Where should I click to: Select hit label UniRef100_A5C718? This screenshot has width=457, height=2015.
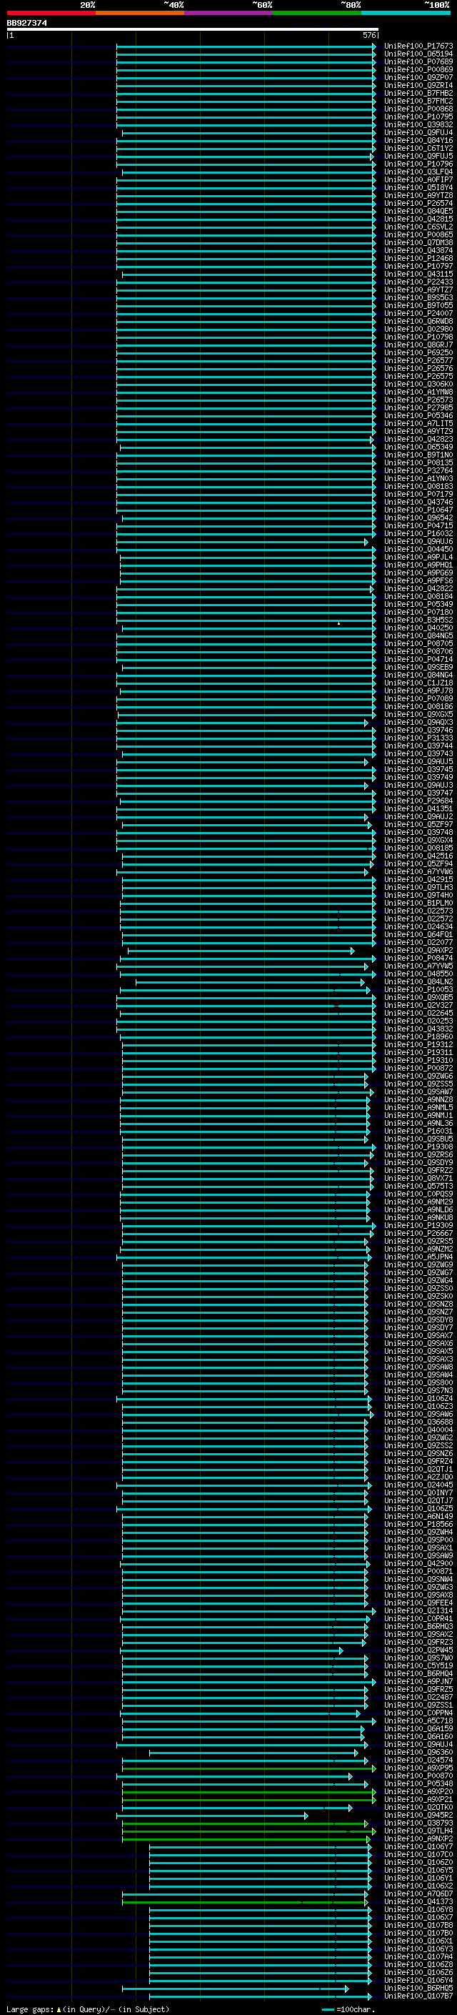[418, 1721]
